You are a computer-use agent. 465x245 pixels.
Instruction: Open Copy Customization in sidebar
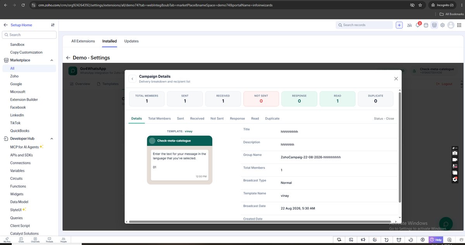26,52
